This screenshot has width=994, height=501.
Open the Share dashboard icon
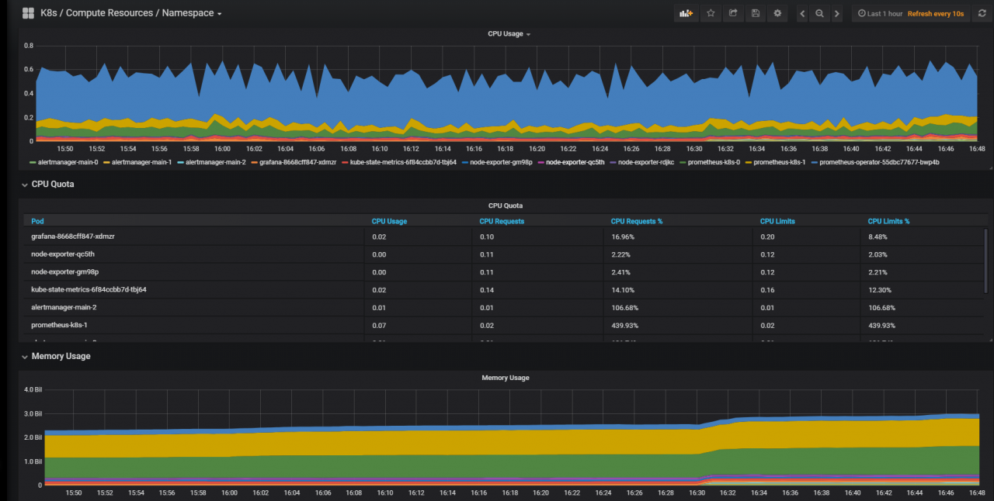tap(732, 14)
